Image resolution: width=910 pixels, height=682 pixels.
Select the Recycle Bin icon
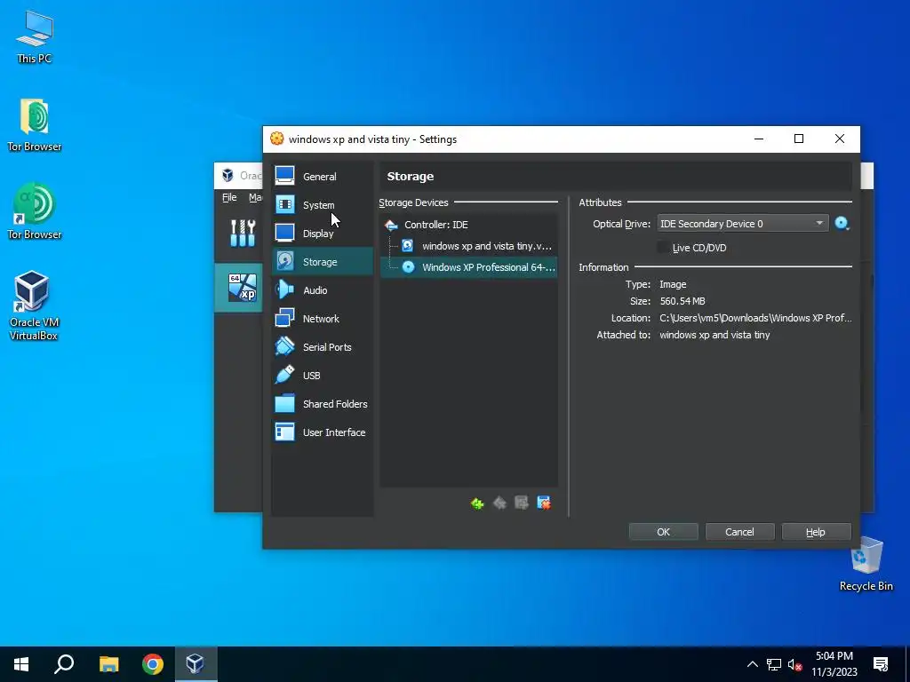click(x=866, y=563)
